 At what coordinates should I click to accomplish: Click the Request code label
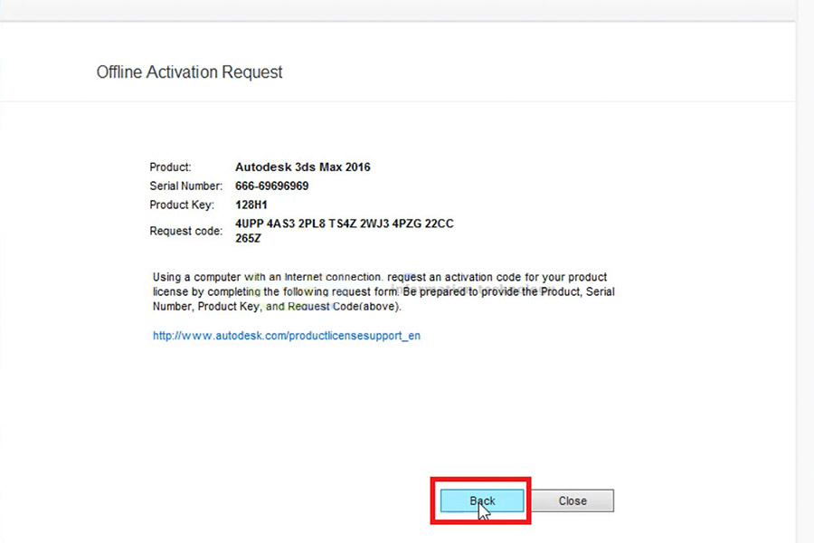(185, 231)
